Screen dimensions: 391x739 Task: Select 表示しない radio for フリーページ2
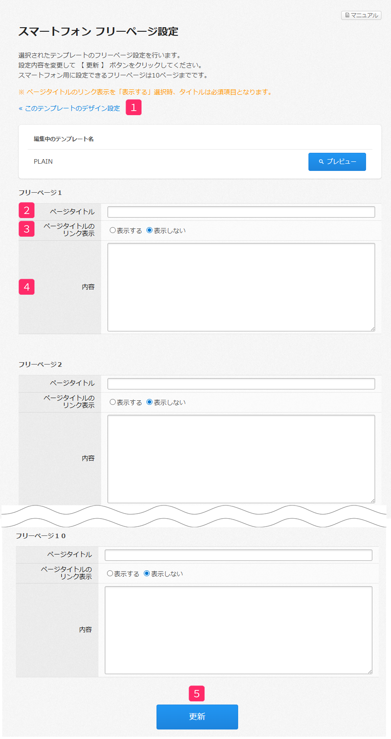point(150,402)
